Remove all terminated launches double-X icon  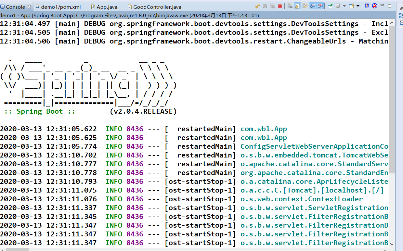[272, 6]
